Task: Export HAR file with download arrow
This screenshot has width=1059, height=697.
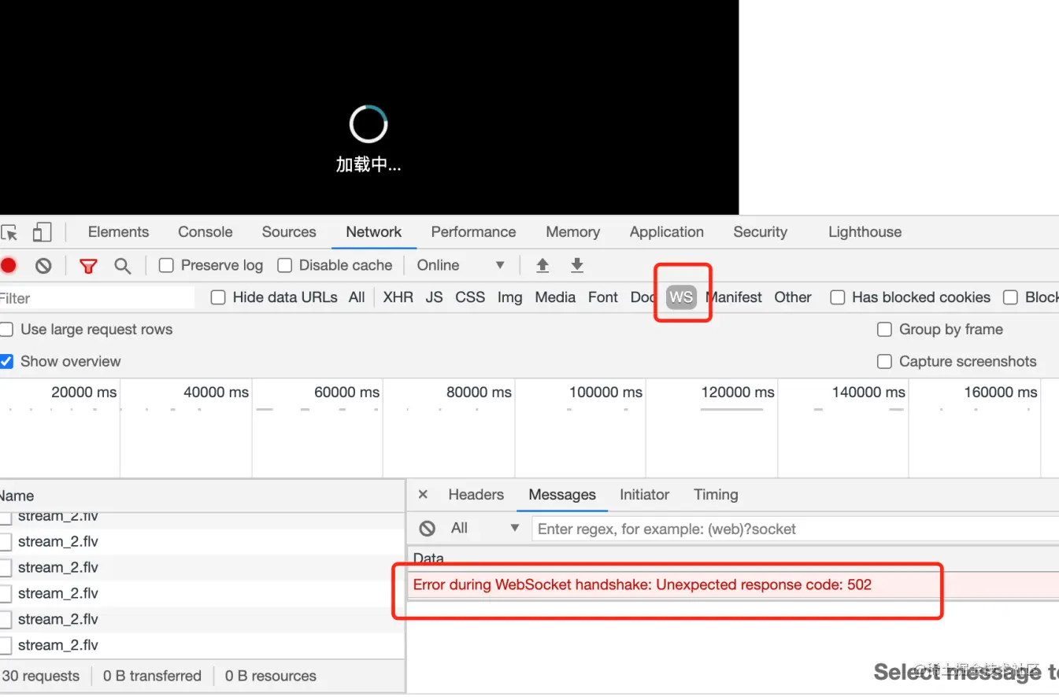Action: click(x=577, y=265)
